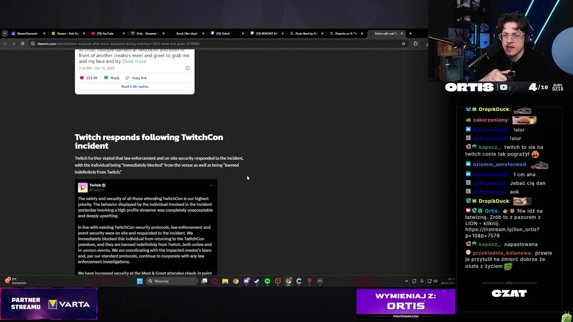Go back to previous page

point(5,44)
